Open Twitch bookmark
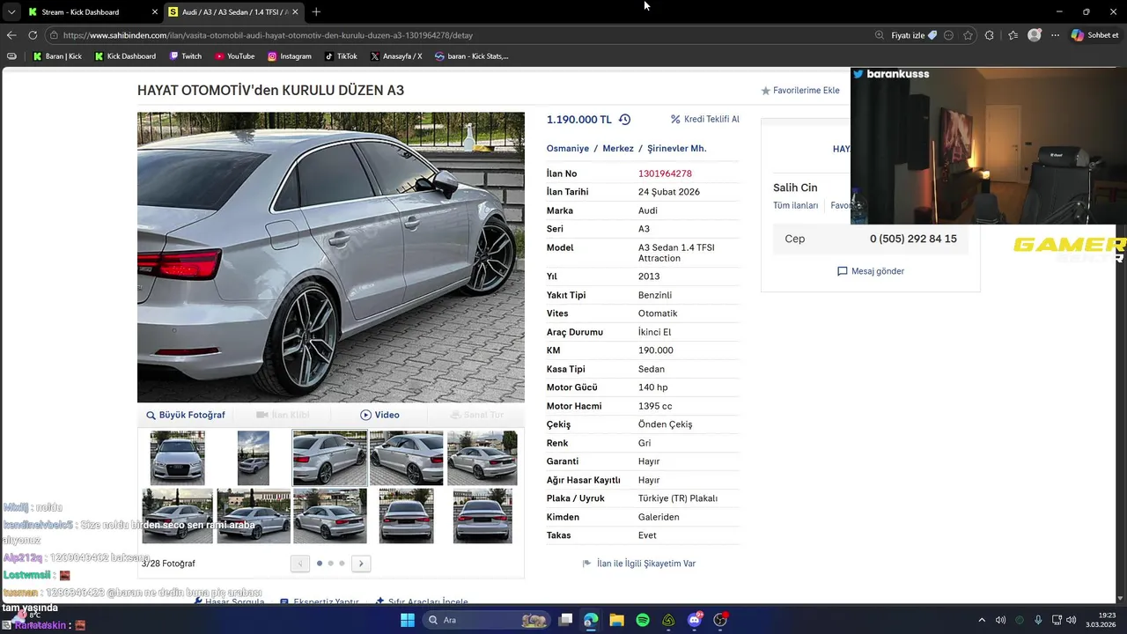This screenshot has width=1127, height=634. click(x=185, y=56)
